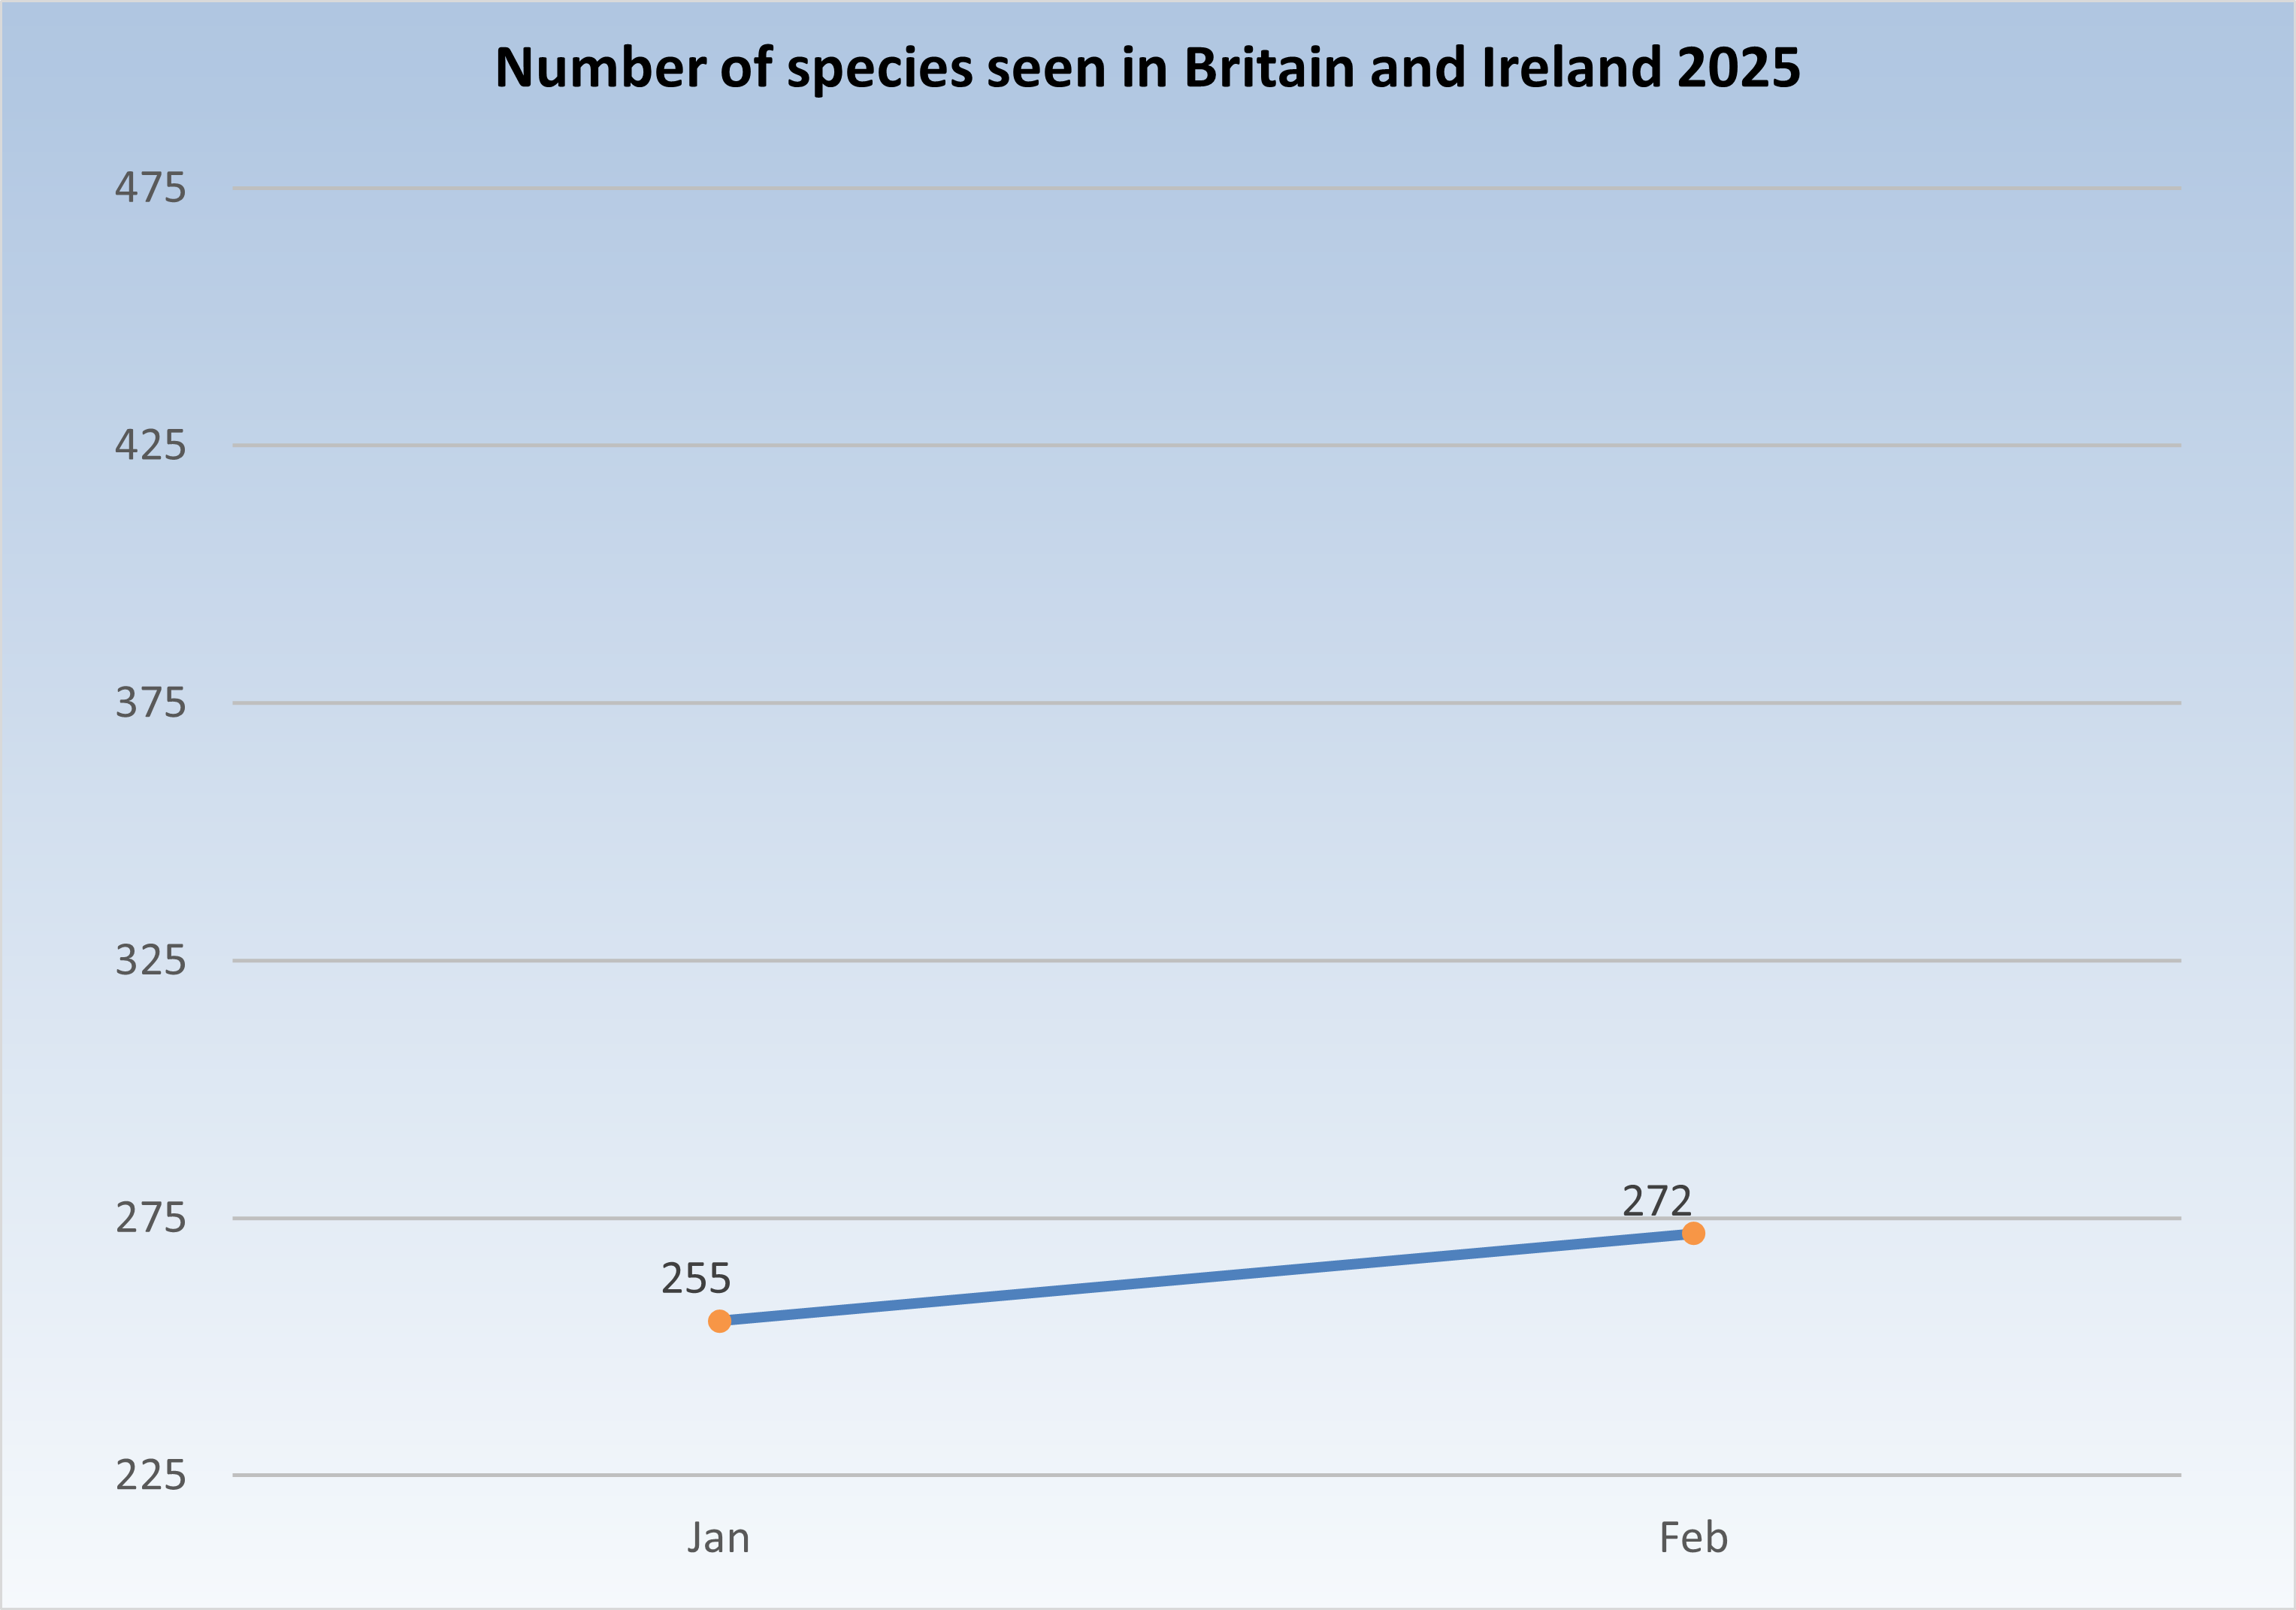The width and height of the screenshot is (2296, 1610).
Task: Click the orange Feb data point marker
Action: coord(1693,1234)
